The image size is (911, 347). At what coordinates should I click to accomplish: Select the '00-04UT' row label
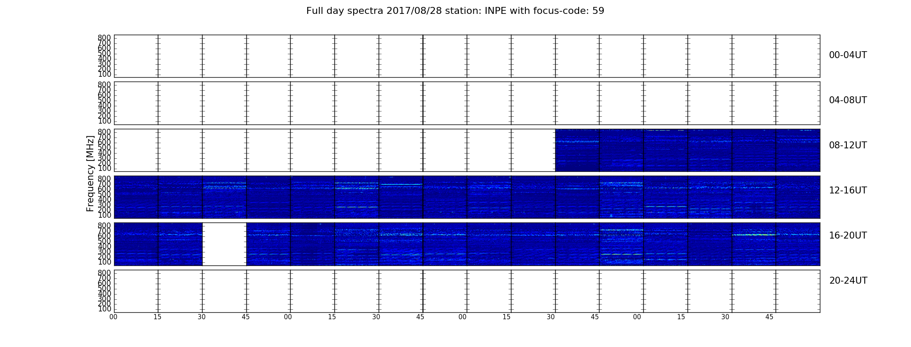point(848,55)
